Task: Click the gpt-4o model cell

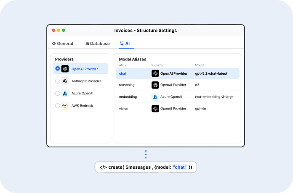Action: [200, 109]
